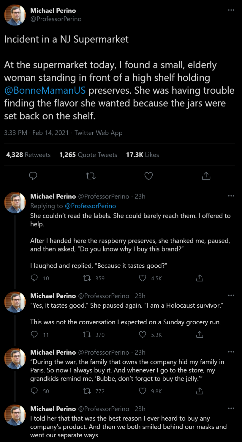Like the Holocaust survivor reply with 5.3K likes
This screenshot has height=442, width=242.
click(x=143, y=335)
